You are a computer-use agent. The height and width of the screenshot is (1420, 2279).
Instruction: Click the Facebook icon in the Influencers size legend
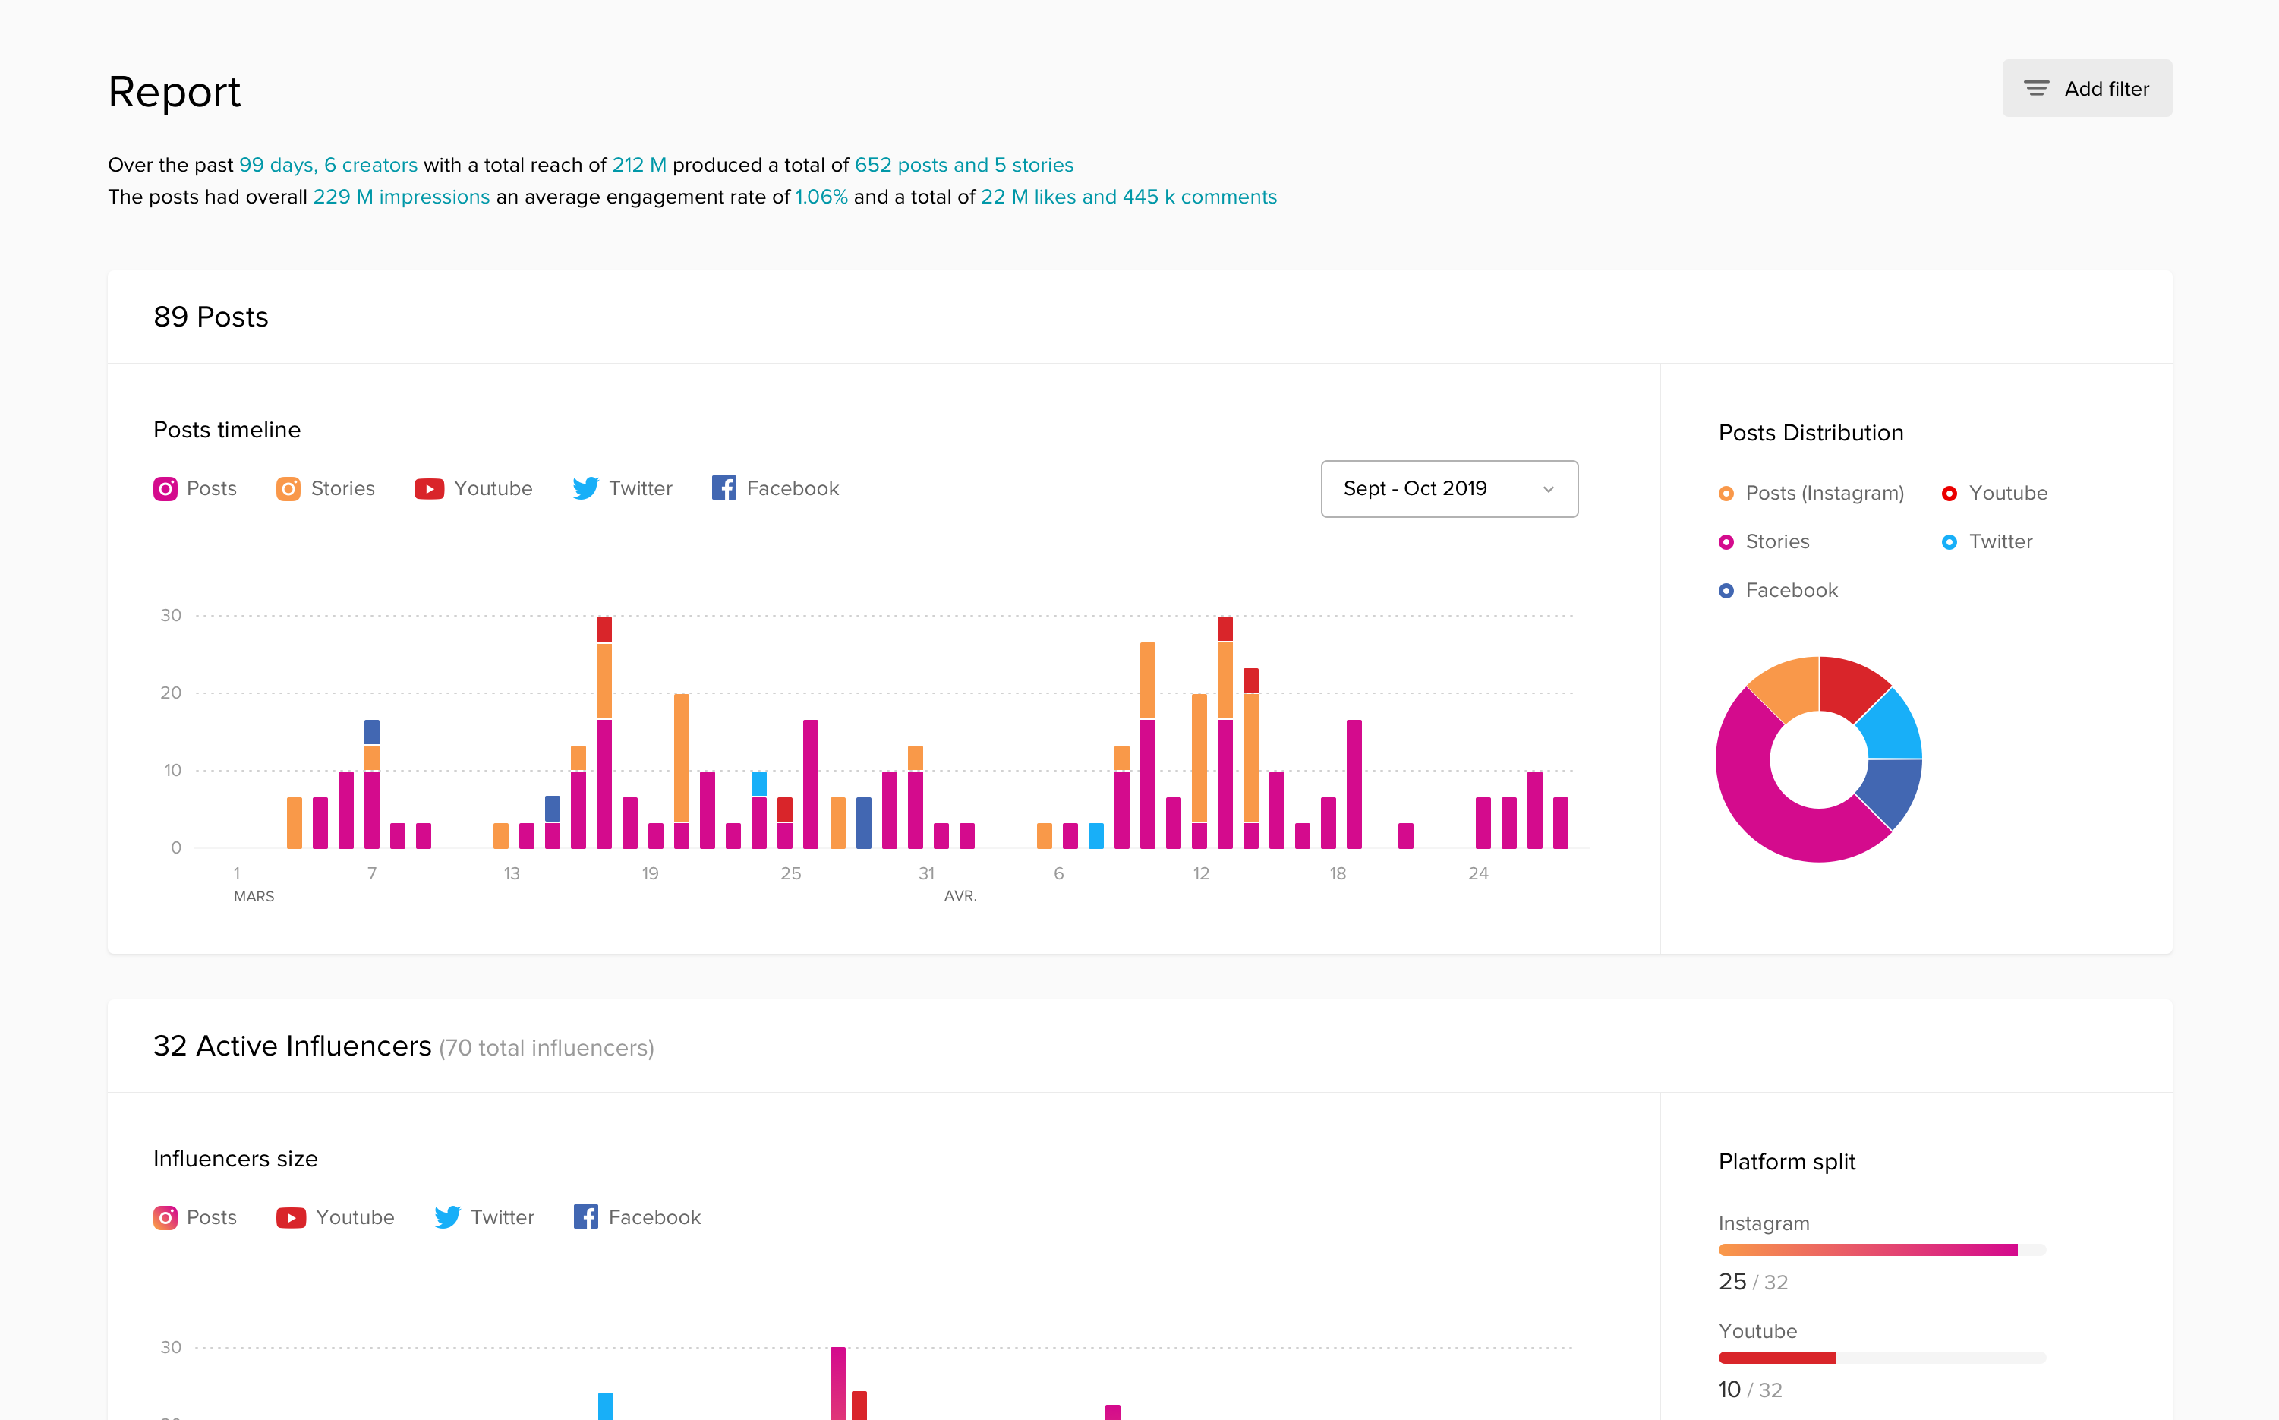tap(586, 1216)
